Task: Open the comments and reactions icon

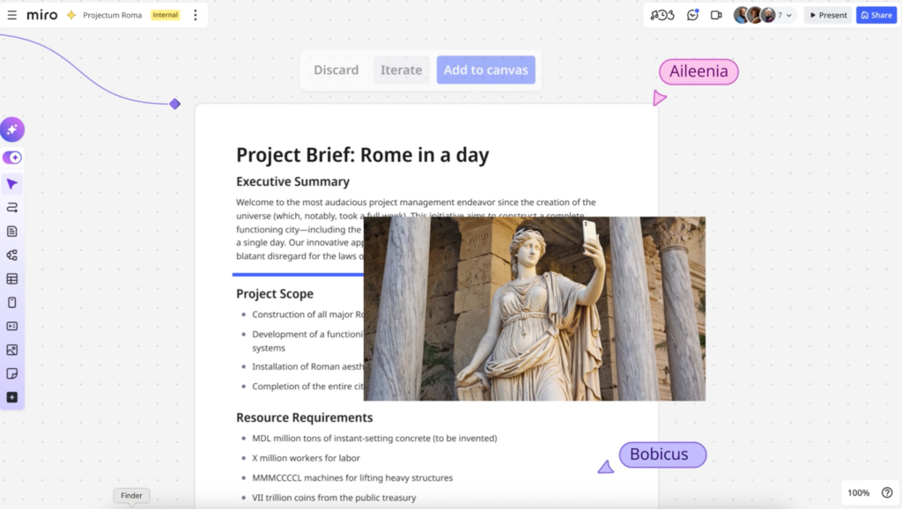Action: coord(692,15)
